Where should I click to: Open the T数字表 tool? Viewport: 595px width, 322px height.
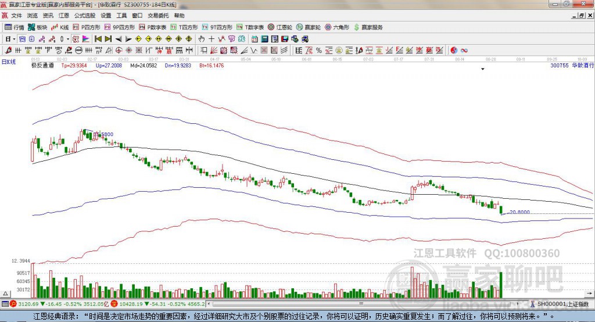click(250, 27)
